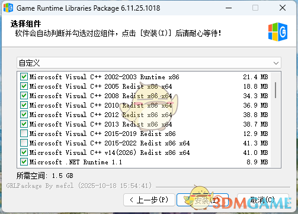298x214 pixels.
Task: Click the installer title bar app icon
Action: (8, 8)
